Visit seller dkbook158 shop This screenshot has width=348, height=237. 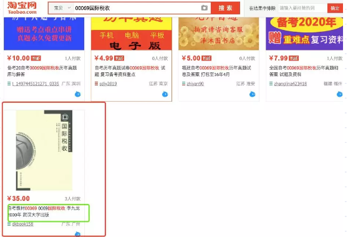point(22,224)
